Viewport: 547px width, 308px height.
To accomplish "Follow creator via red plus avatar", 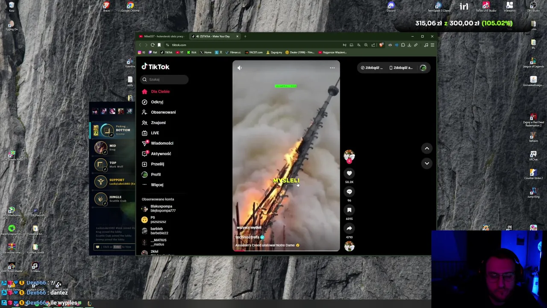I will (x=349, y=161).
